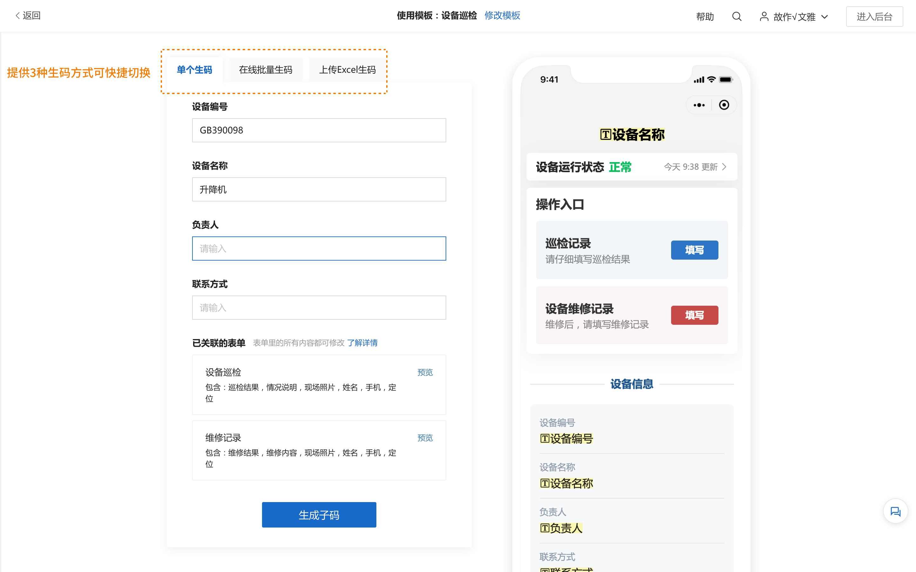The image size is (916, 572).
Task: Click the 使用模板：设备巡检 header title
Action: (437, 16)
